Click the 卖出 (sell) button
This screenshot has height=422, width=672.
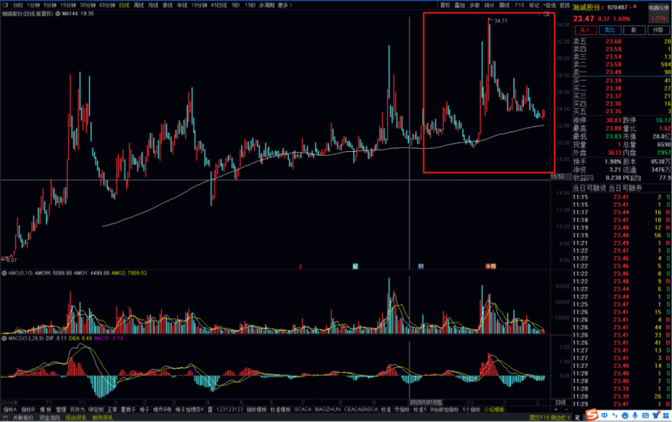tap(607, 29)
